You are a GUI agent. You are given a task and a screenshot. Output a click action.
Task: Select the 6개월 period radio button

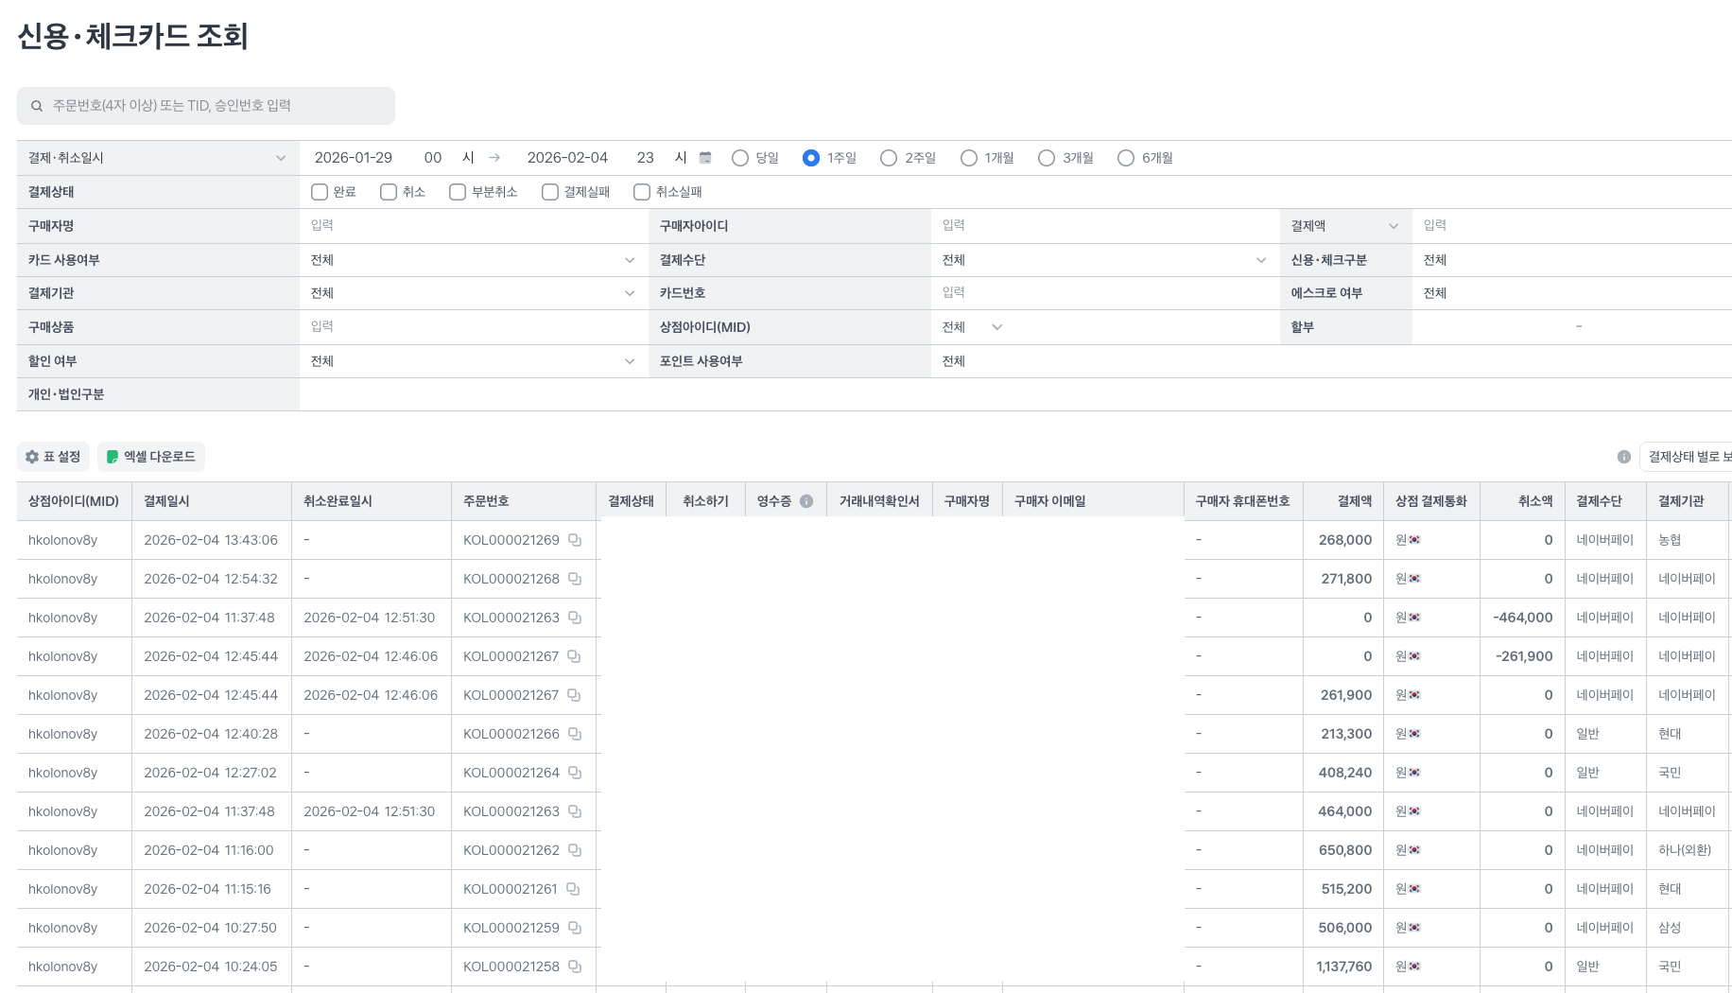(1126, 158)
